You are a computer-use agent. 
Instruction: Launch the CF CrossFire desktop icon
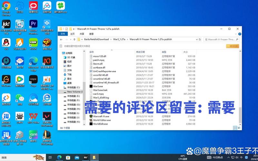[47, 44]
